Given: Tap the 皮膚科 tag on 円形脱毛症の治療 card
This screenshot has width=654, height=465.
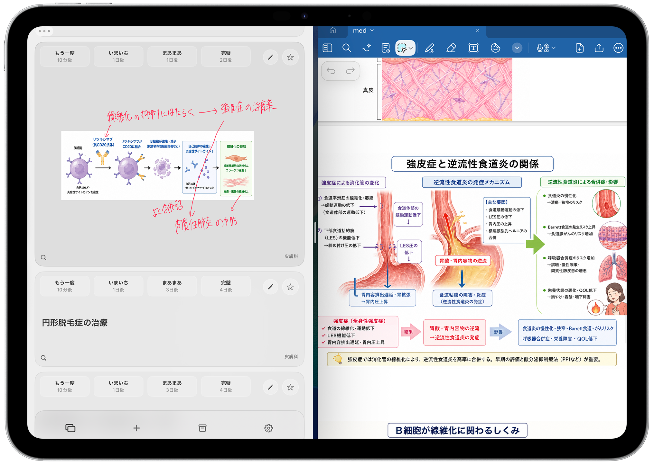Looking at the screenshot, I should point(291,356).
